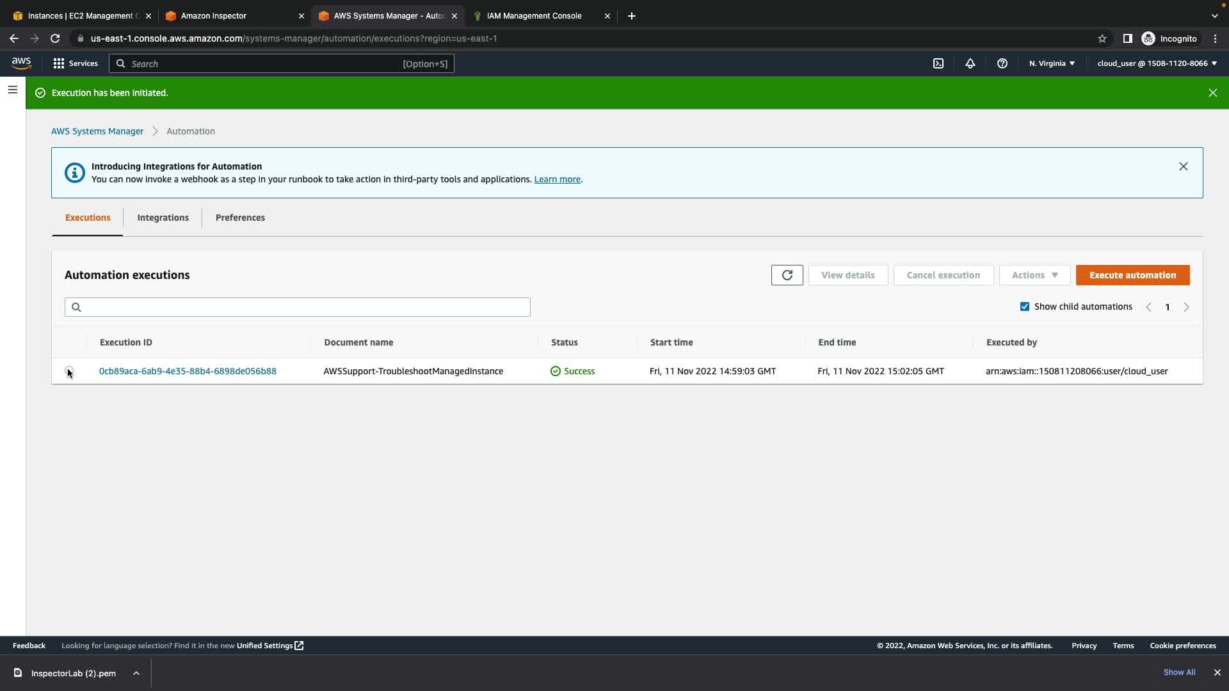The image size is (1229, 691).
Task: Click the AWS support help icon
Action: [x=1002, y=63]
